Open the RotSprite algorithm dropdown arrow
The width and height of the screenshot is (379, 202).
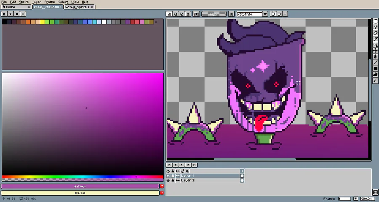pos(265,14)
